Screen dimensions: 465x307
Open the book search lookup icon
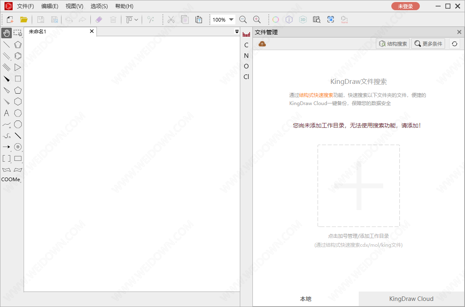tap(317, 20)
